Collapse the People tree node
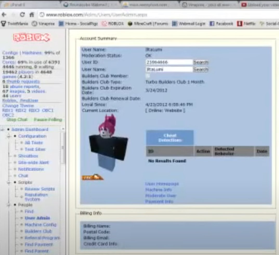 (x=9, y=205)
